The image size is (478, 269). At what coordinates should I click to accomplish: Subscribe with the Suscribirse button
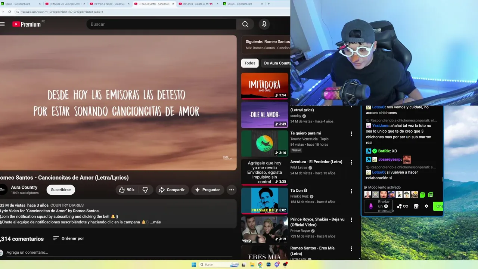(x=60, y=190)
